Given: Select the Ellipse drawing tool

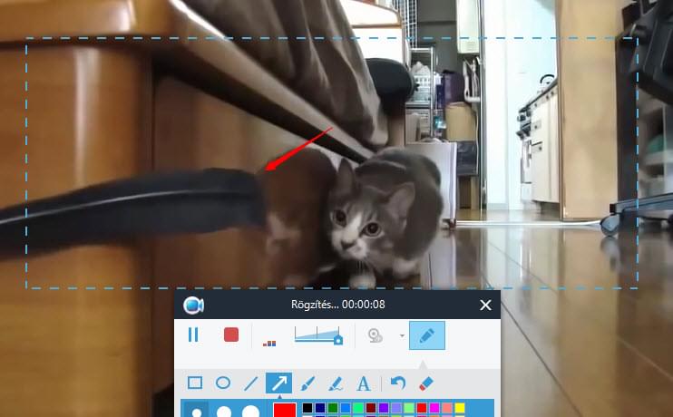Looking at the screenshot, I should coord(222,383).
